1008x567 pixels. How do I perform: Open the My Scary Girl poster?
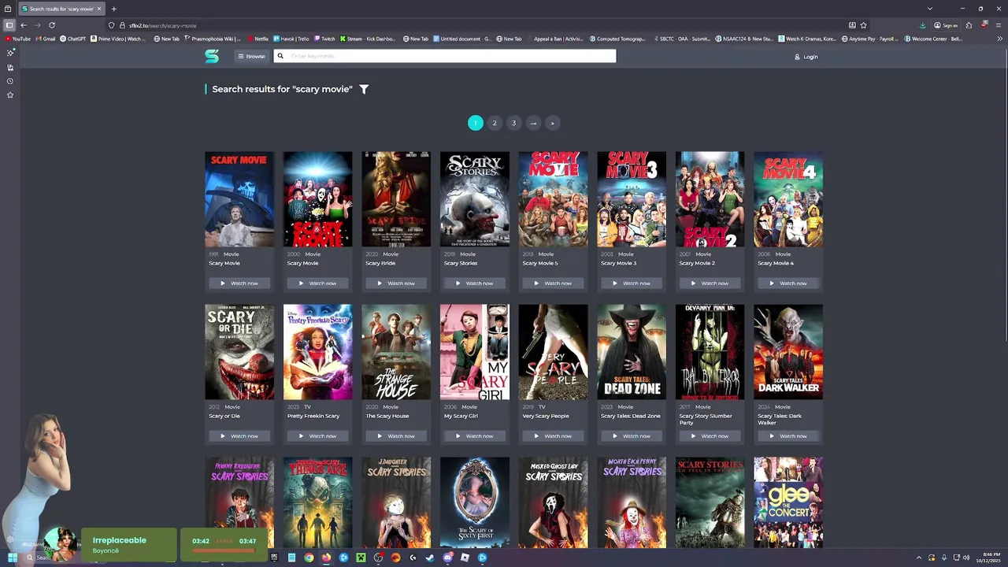point(475,352)
